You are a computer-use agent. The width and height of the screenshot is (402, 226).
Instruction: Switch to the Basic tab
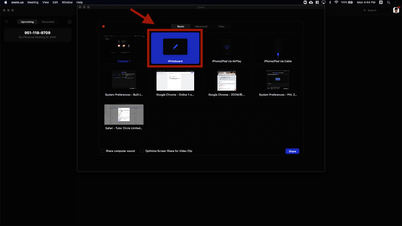181,26
